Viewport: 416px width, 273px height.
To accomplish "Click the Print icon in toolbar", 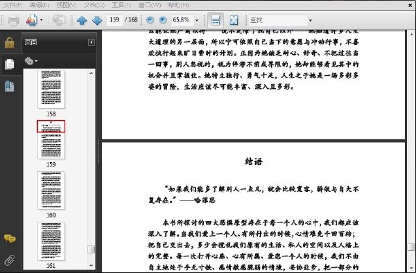I will [x=14, y=20].
